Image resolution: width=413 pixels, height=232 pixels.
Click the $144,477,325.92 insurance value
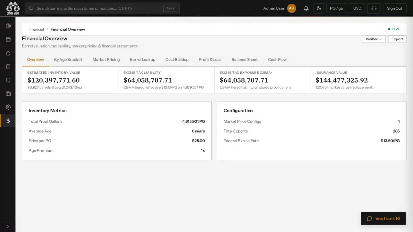click(342, 80)
